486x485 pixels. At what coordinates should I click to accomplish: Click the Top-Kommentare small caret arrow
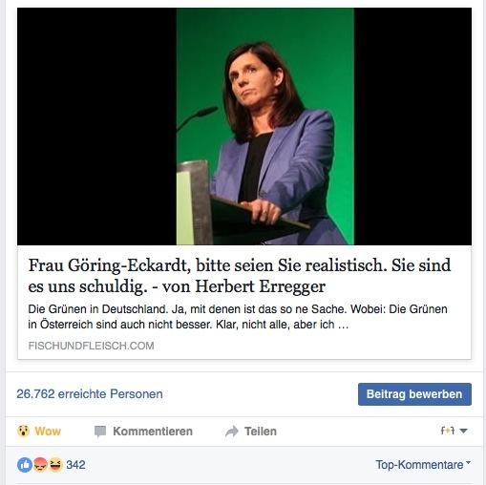(468, 462)
